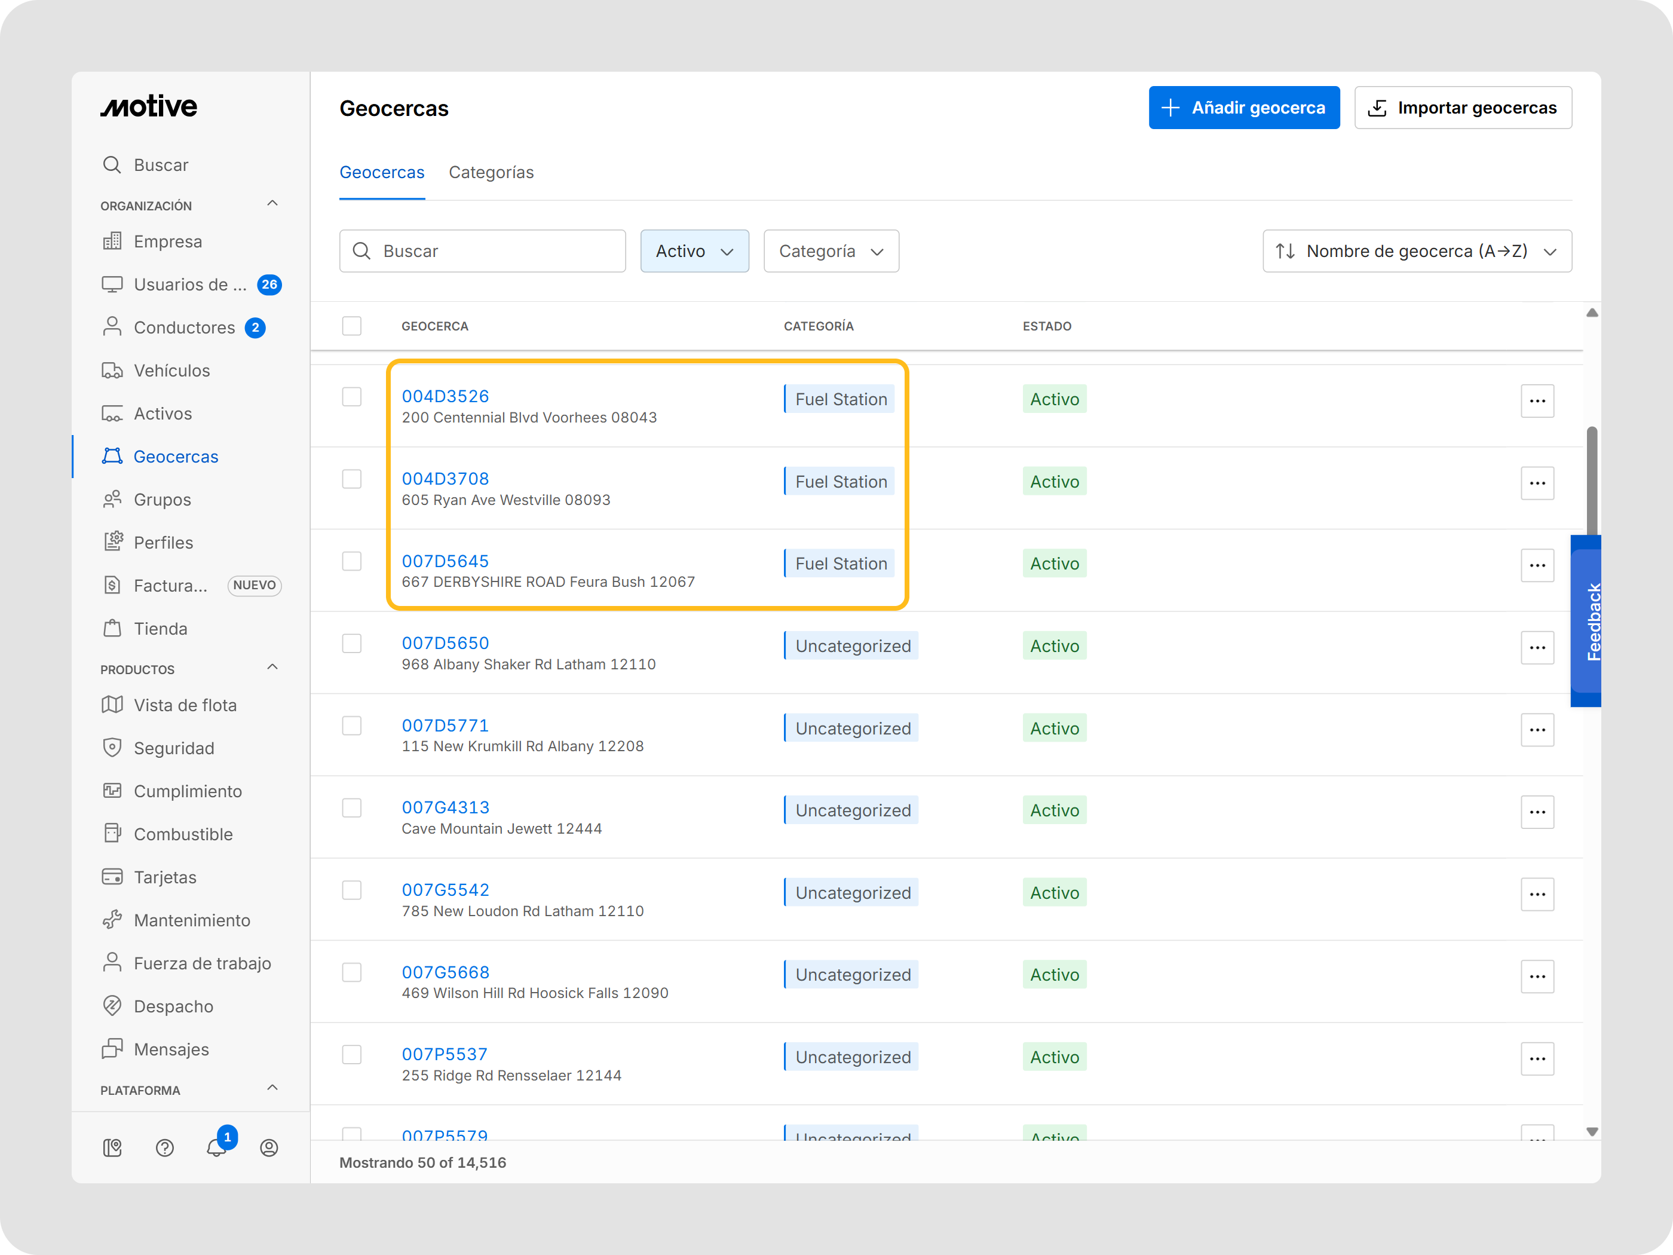
Task: Toggle the select-all header checkbox
Action: pos(352,326)
